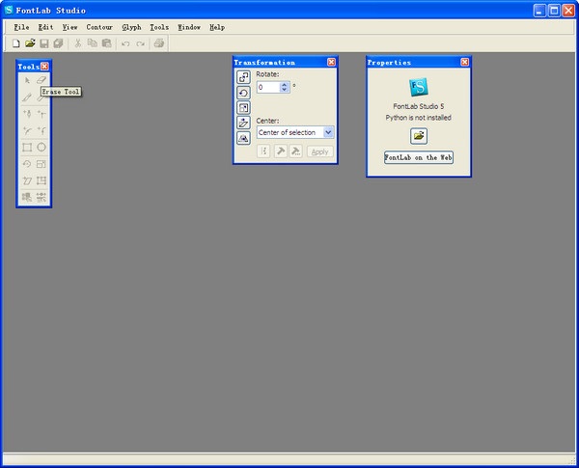579x468 pixels.
Task: Open the Glyph menu
Action: 131,27
